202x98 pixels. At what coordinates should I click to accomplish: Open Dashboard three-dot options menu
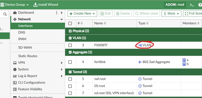pyautogui.click(x=57, y=13)
